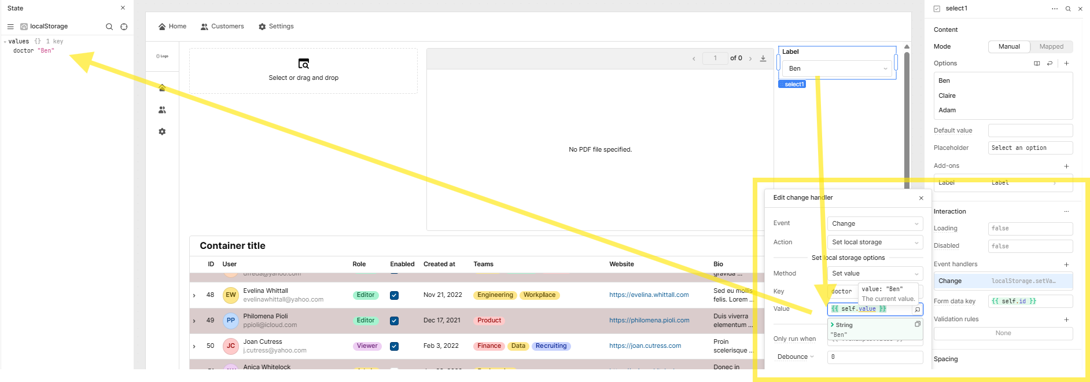The width and height of the screenshot is (1090, 382).
Task: Click the gear icon in left sidebar
Action: 162,132
